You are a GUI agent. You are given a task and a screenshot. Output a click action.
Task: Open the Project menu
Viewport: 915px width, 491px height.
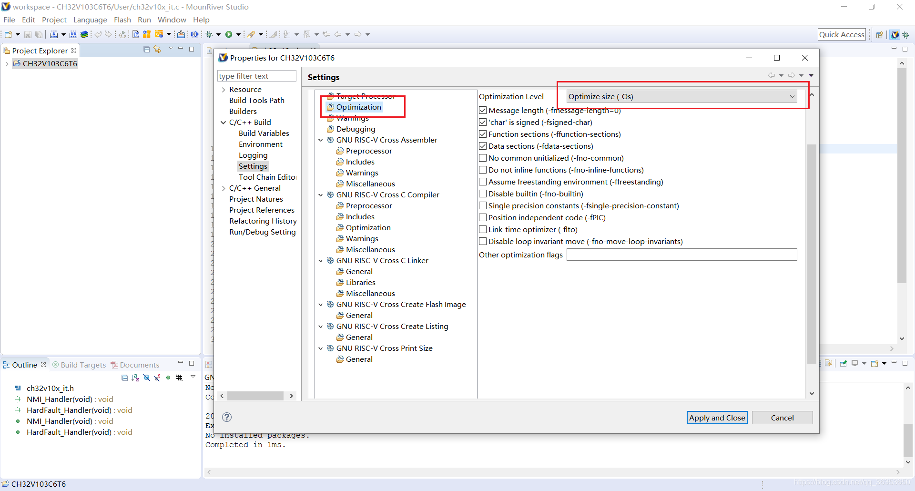click(54, 20)
